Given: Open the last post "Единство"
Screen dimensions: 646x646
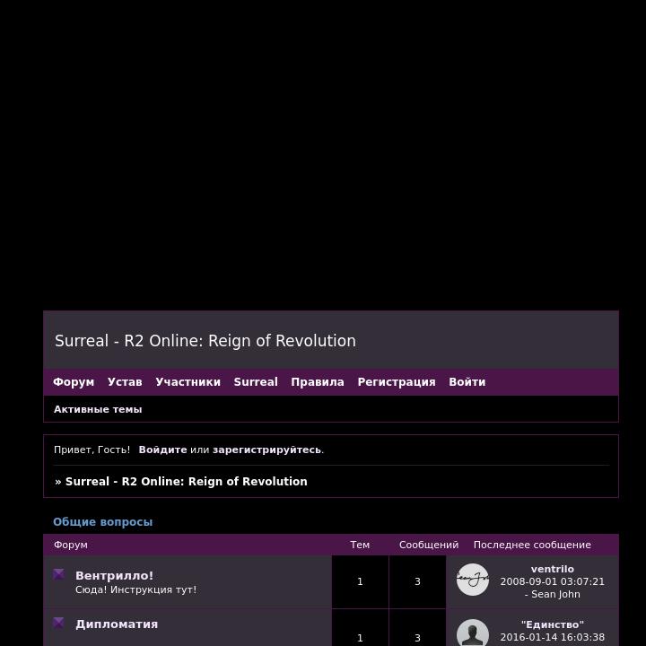Looking at the screenshot, I should (x=553, y=624).
